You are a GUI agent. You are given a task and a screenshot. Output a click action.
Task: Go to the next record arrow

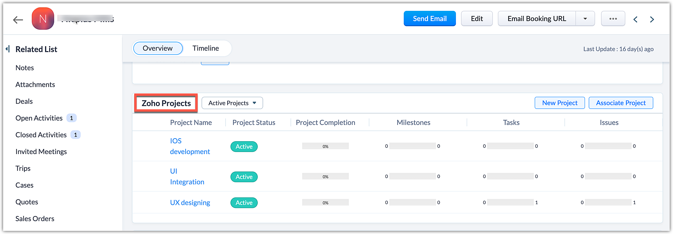(652, 19)
